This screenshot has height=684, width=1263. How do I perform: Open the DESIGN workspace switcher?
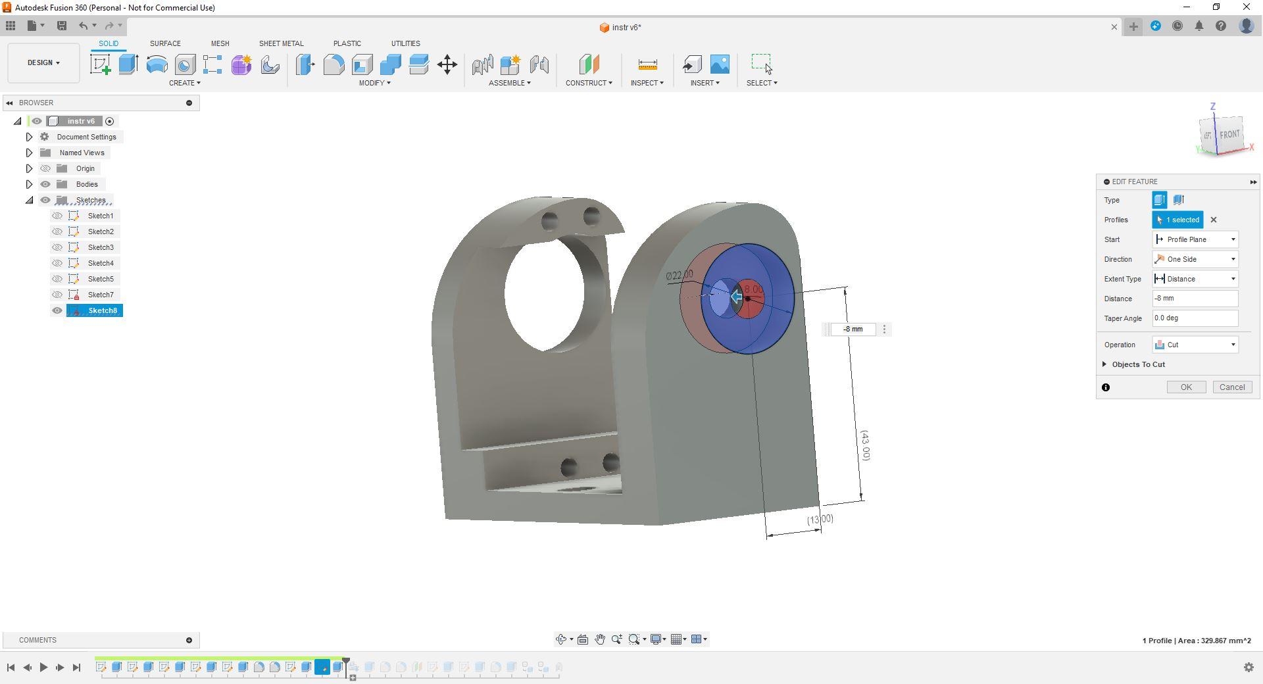43,63
